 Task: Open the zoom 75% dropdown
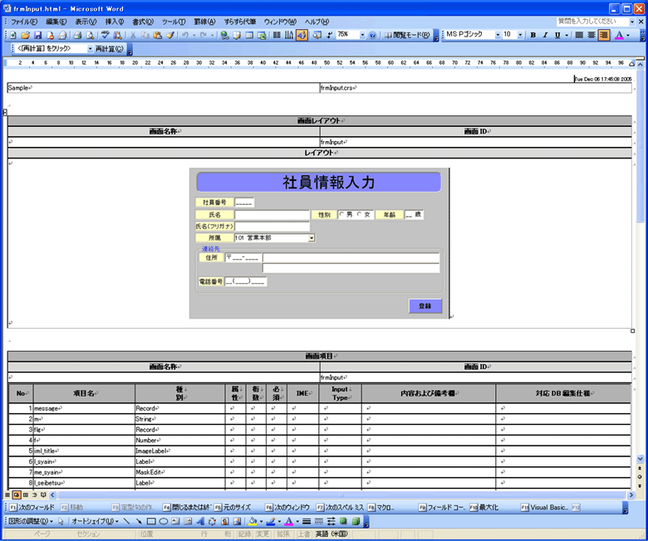[362, 35]
